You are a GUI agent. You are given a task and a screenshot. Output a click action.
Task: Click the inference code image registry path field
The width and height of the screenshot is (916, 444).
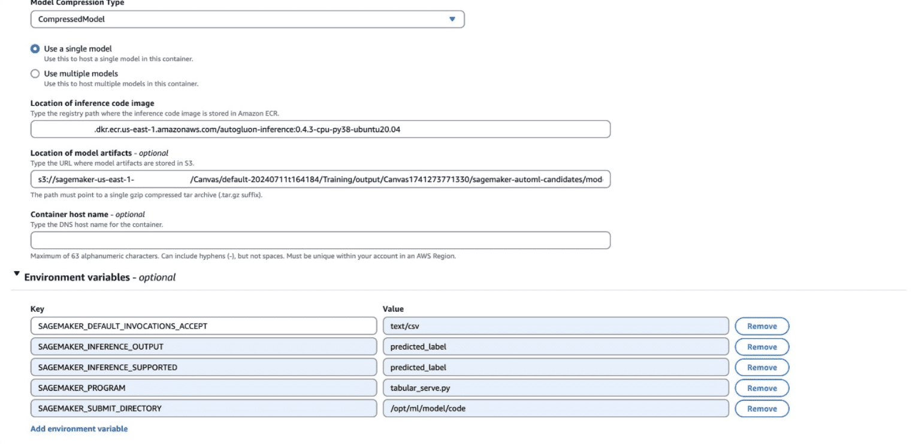click(321, 129)
